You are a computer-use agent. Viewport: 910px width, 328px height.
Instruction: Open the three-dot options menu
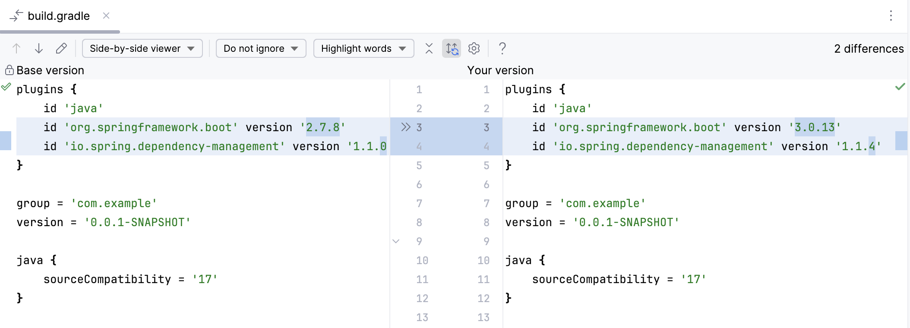pyautogui.click(x=891, y=16)
